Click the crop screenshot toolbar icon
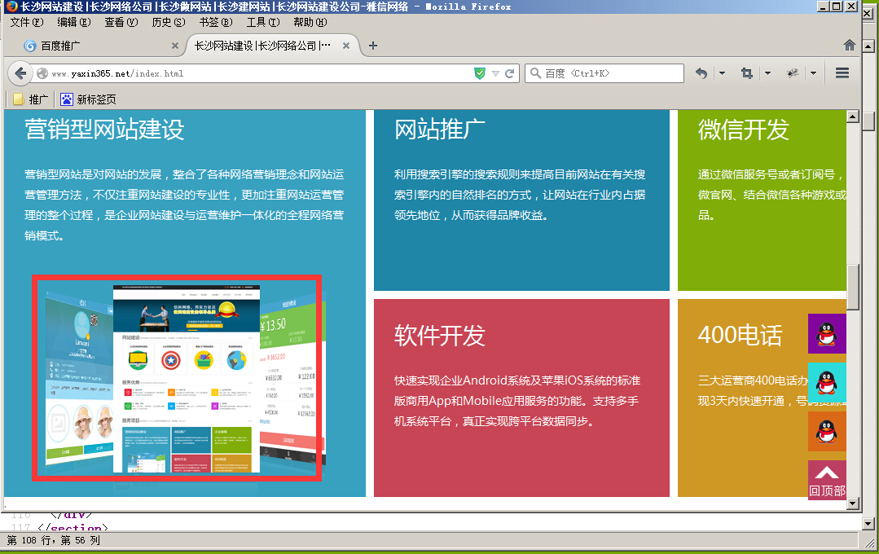 (746, 73)
